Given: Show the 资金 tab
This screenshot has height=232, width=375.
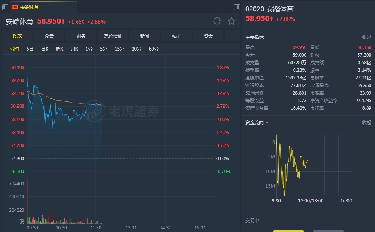Looking at the screenshot, I should point(208,36).
